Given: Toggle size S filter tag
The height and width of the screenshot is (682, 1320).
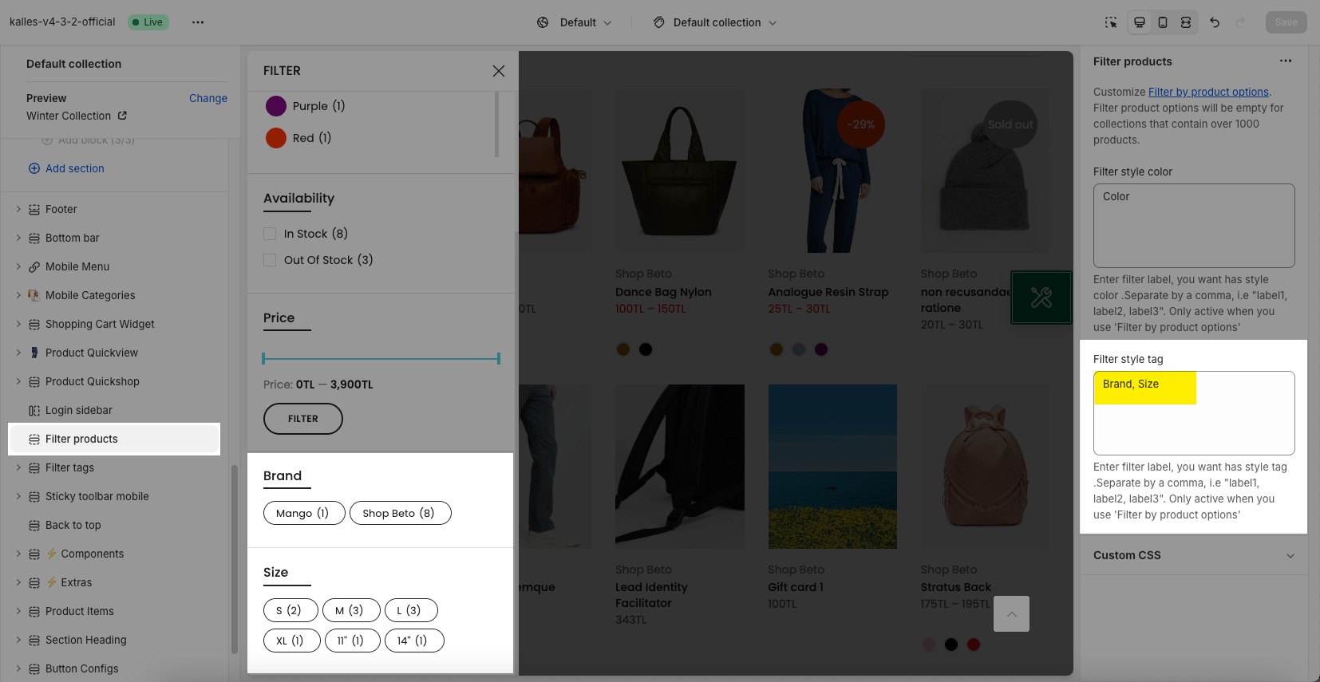Looking at the screenshot, I should (290, 610).
